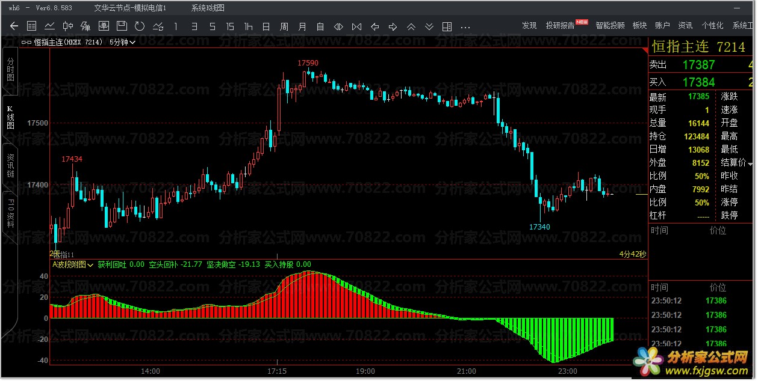This screenshot has height=381, width=758.
Task: Select the 1 minute period button
Action: [x=176, y=26]
